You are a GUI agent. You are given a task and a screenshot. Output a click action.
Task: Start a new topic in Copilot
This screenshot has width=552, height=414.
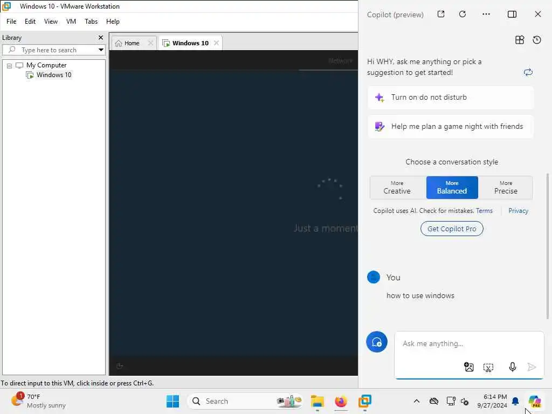click(x=377, y=342)
